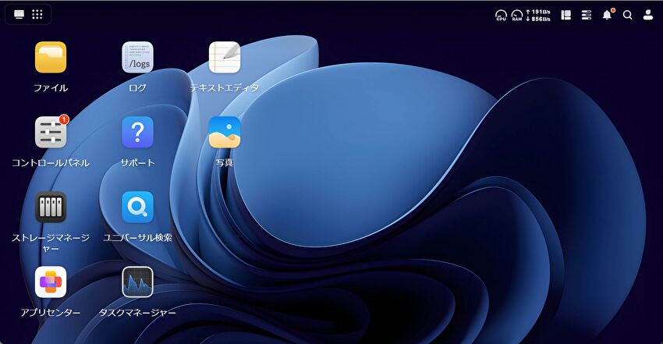Launch ユニバーサル検索 universal search
The height and width of the screenshot is (344, 663).
(137, 207)
